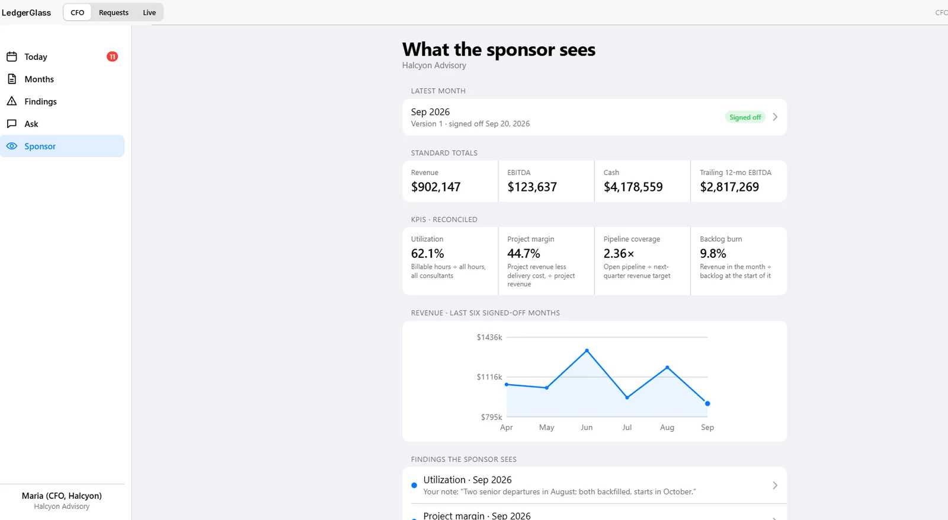Click the $795k axis label
948x520 pixels.
coord(492,417)
